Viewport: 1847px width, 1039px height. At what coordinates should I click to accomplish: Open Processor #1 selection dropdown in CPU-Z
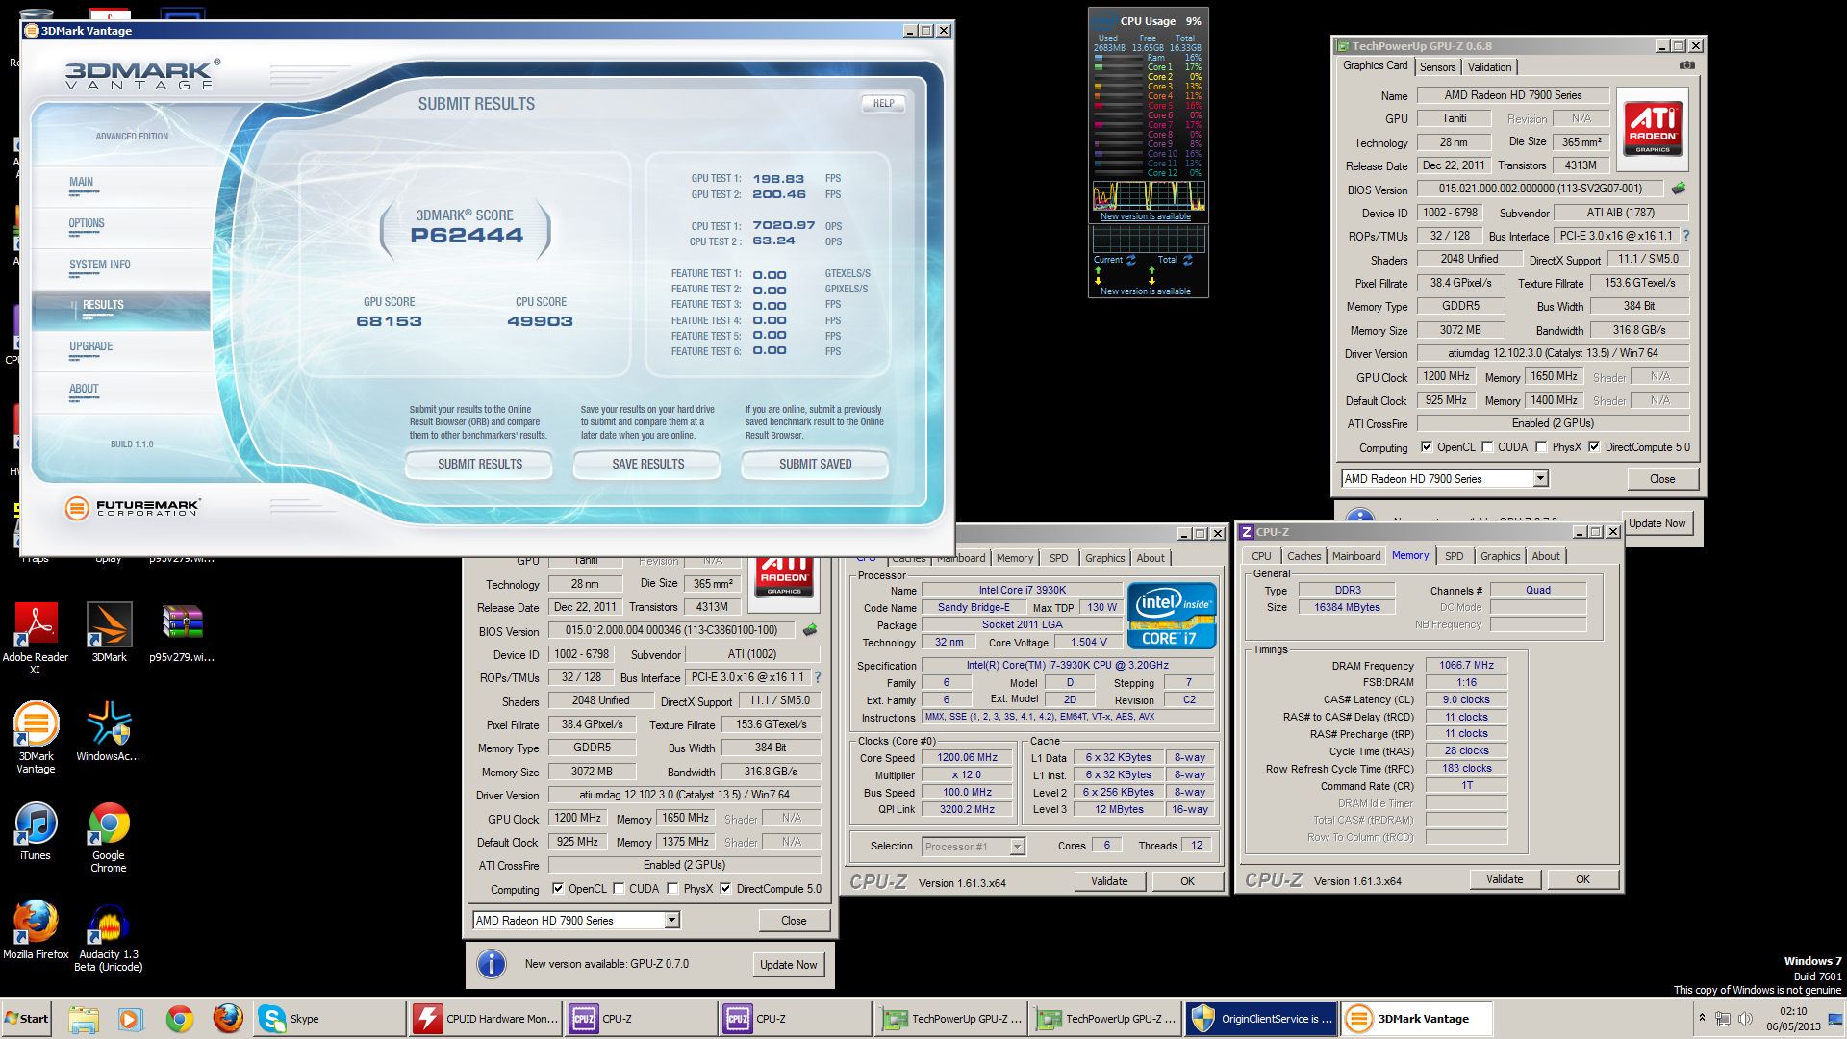[x=1017, y=847]
